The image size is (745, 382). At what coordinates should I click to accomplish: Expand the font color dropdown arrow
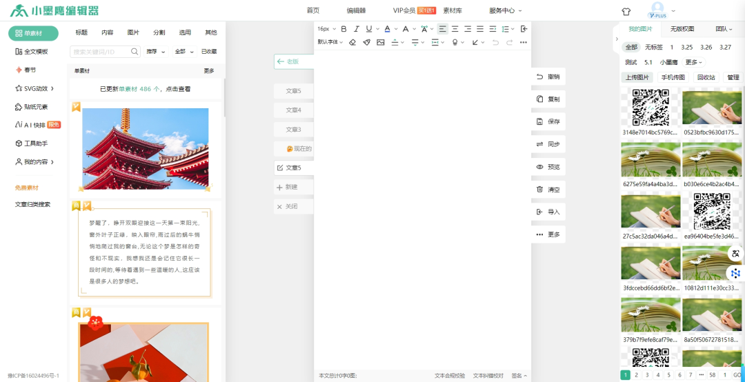click(396, 29)
